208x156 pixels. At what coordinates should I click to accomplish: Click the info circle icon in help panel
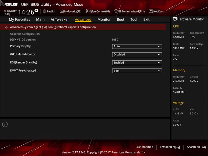coord(5,124)
